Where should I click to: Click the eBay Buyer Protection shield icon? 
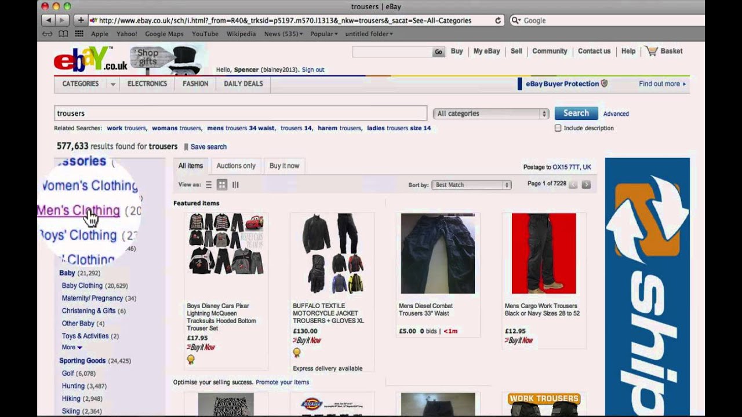pyautogui.click(x=604, y=83)
